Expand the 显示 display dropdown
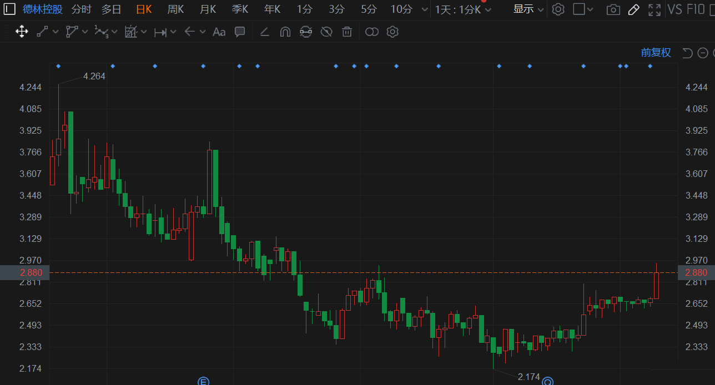Viewport: 715px width, 385px height. click(x=528, y=9)
